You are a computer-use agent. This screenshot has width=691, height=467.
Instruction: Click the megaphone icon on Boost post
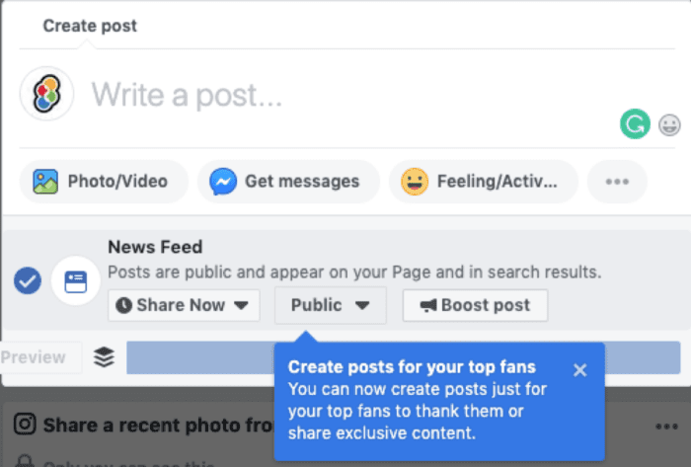(428, 306)
